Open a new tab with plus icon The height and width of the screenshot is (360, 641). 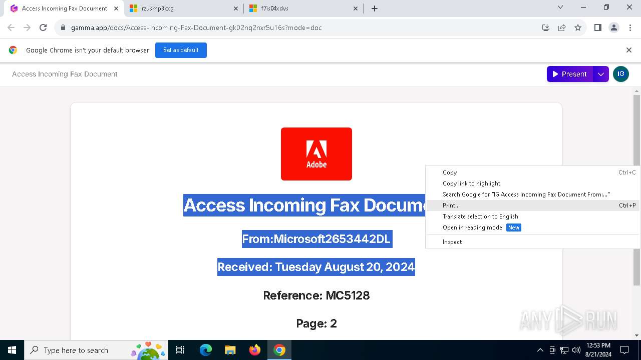(375, 8)
